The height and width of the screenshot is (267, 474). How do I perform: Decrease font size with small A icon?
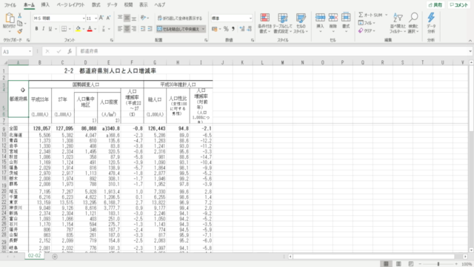(x=109, y=18)
